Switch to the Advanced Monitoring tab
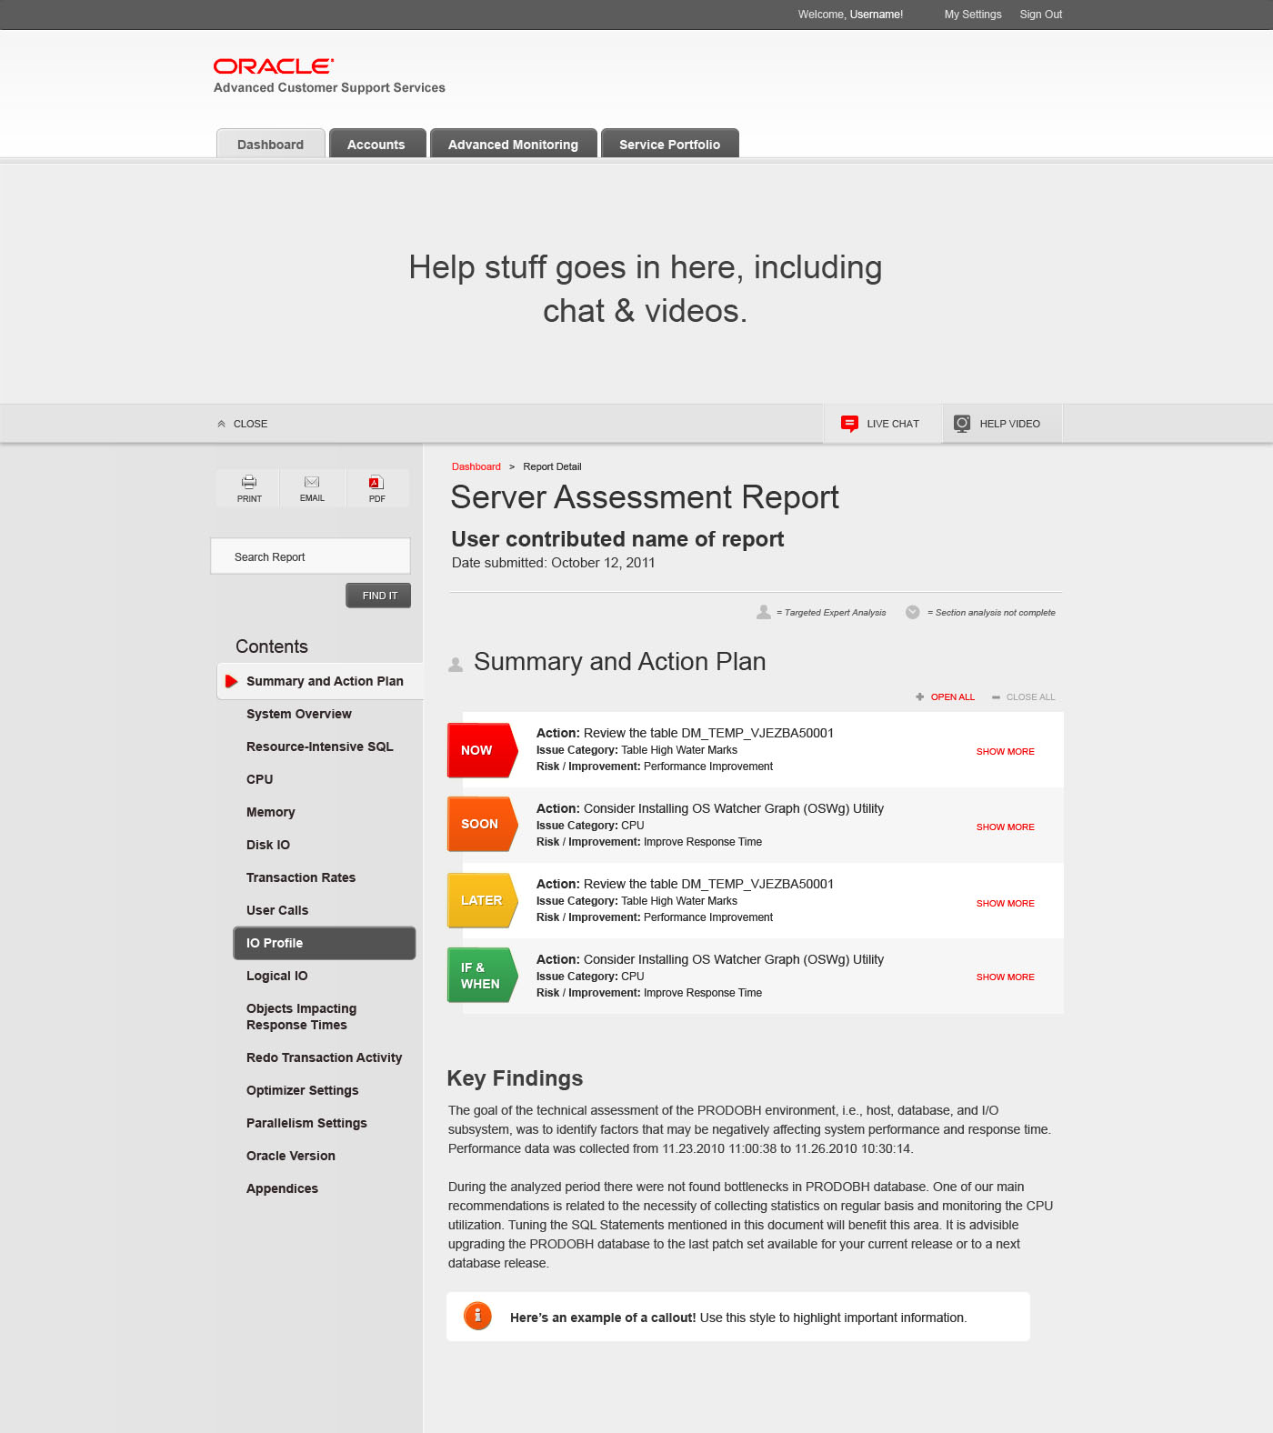The image size is (1273, 1433). [x=513, y=145]
